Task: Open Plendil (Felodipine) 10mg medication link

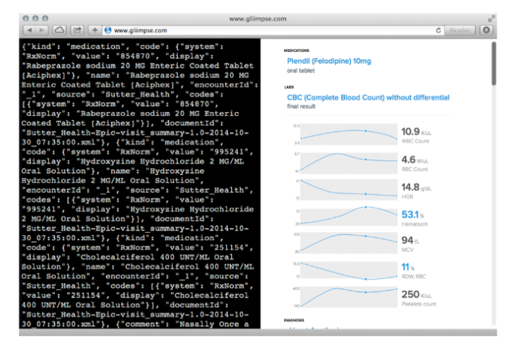Action: coord(329,61)
